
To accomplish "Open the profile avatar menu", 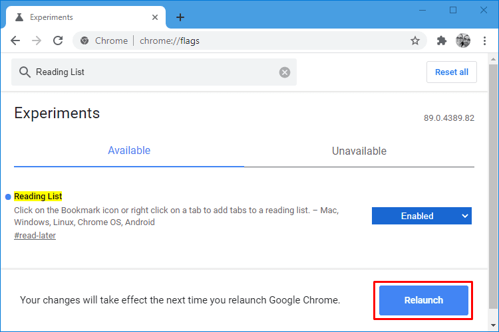I will pos(463,41).
